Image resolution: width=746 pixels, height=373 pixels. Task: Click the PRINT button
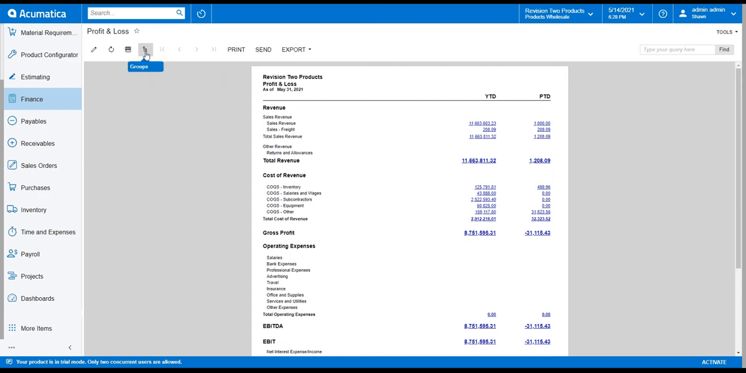coord(236,49)
